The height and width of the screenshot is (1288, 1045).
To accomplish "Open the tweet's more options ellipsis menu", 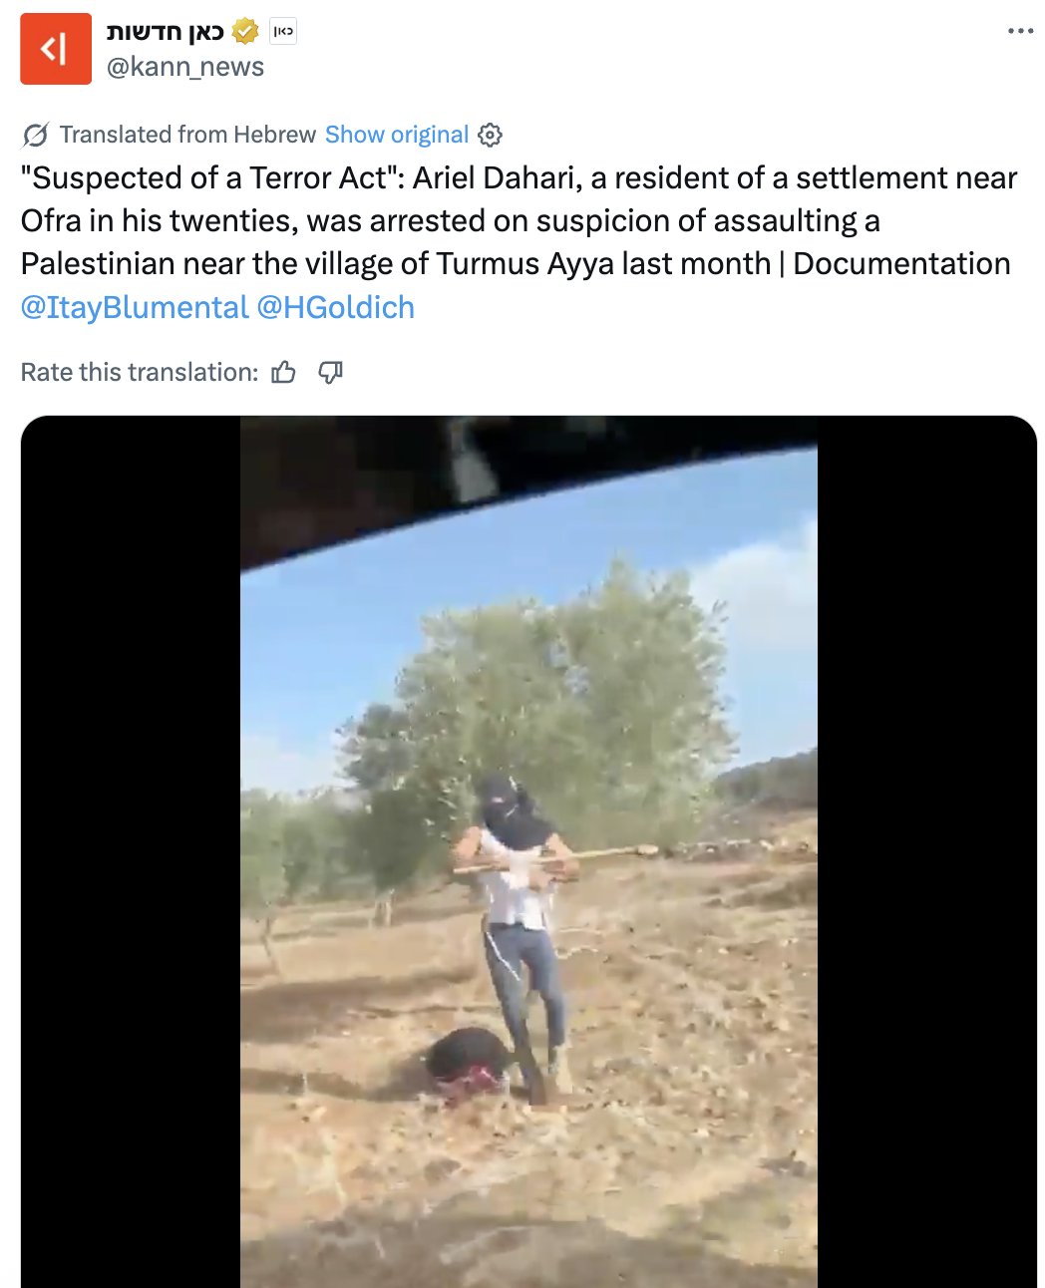I will coord(1020,31).
